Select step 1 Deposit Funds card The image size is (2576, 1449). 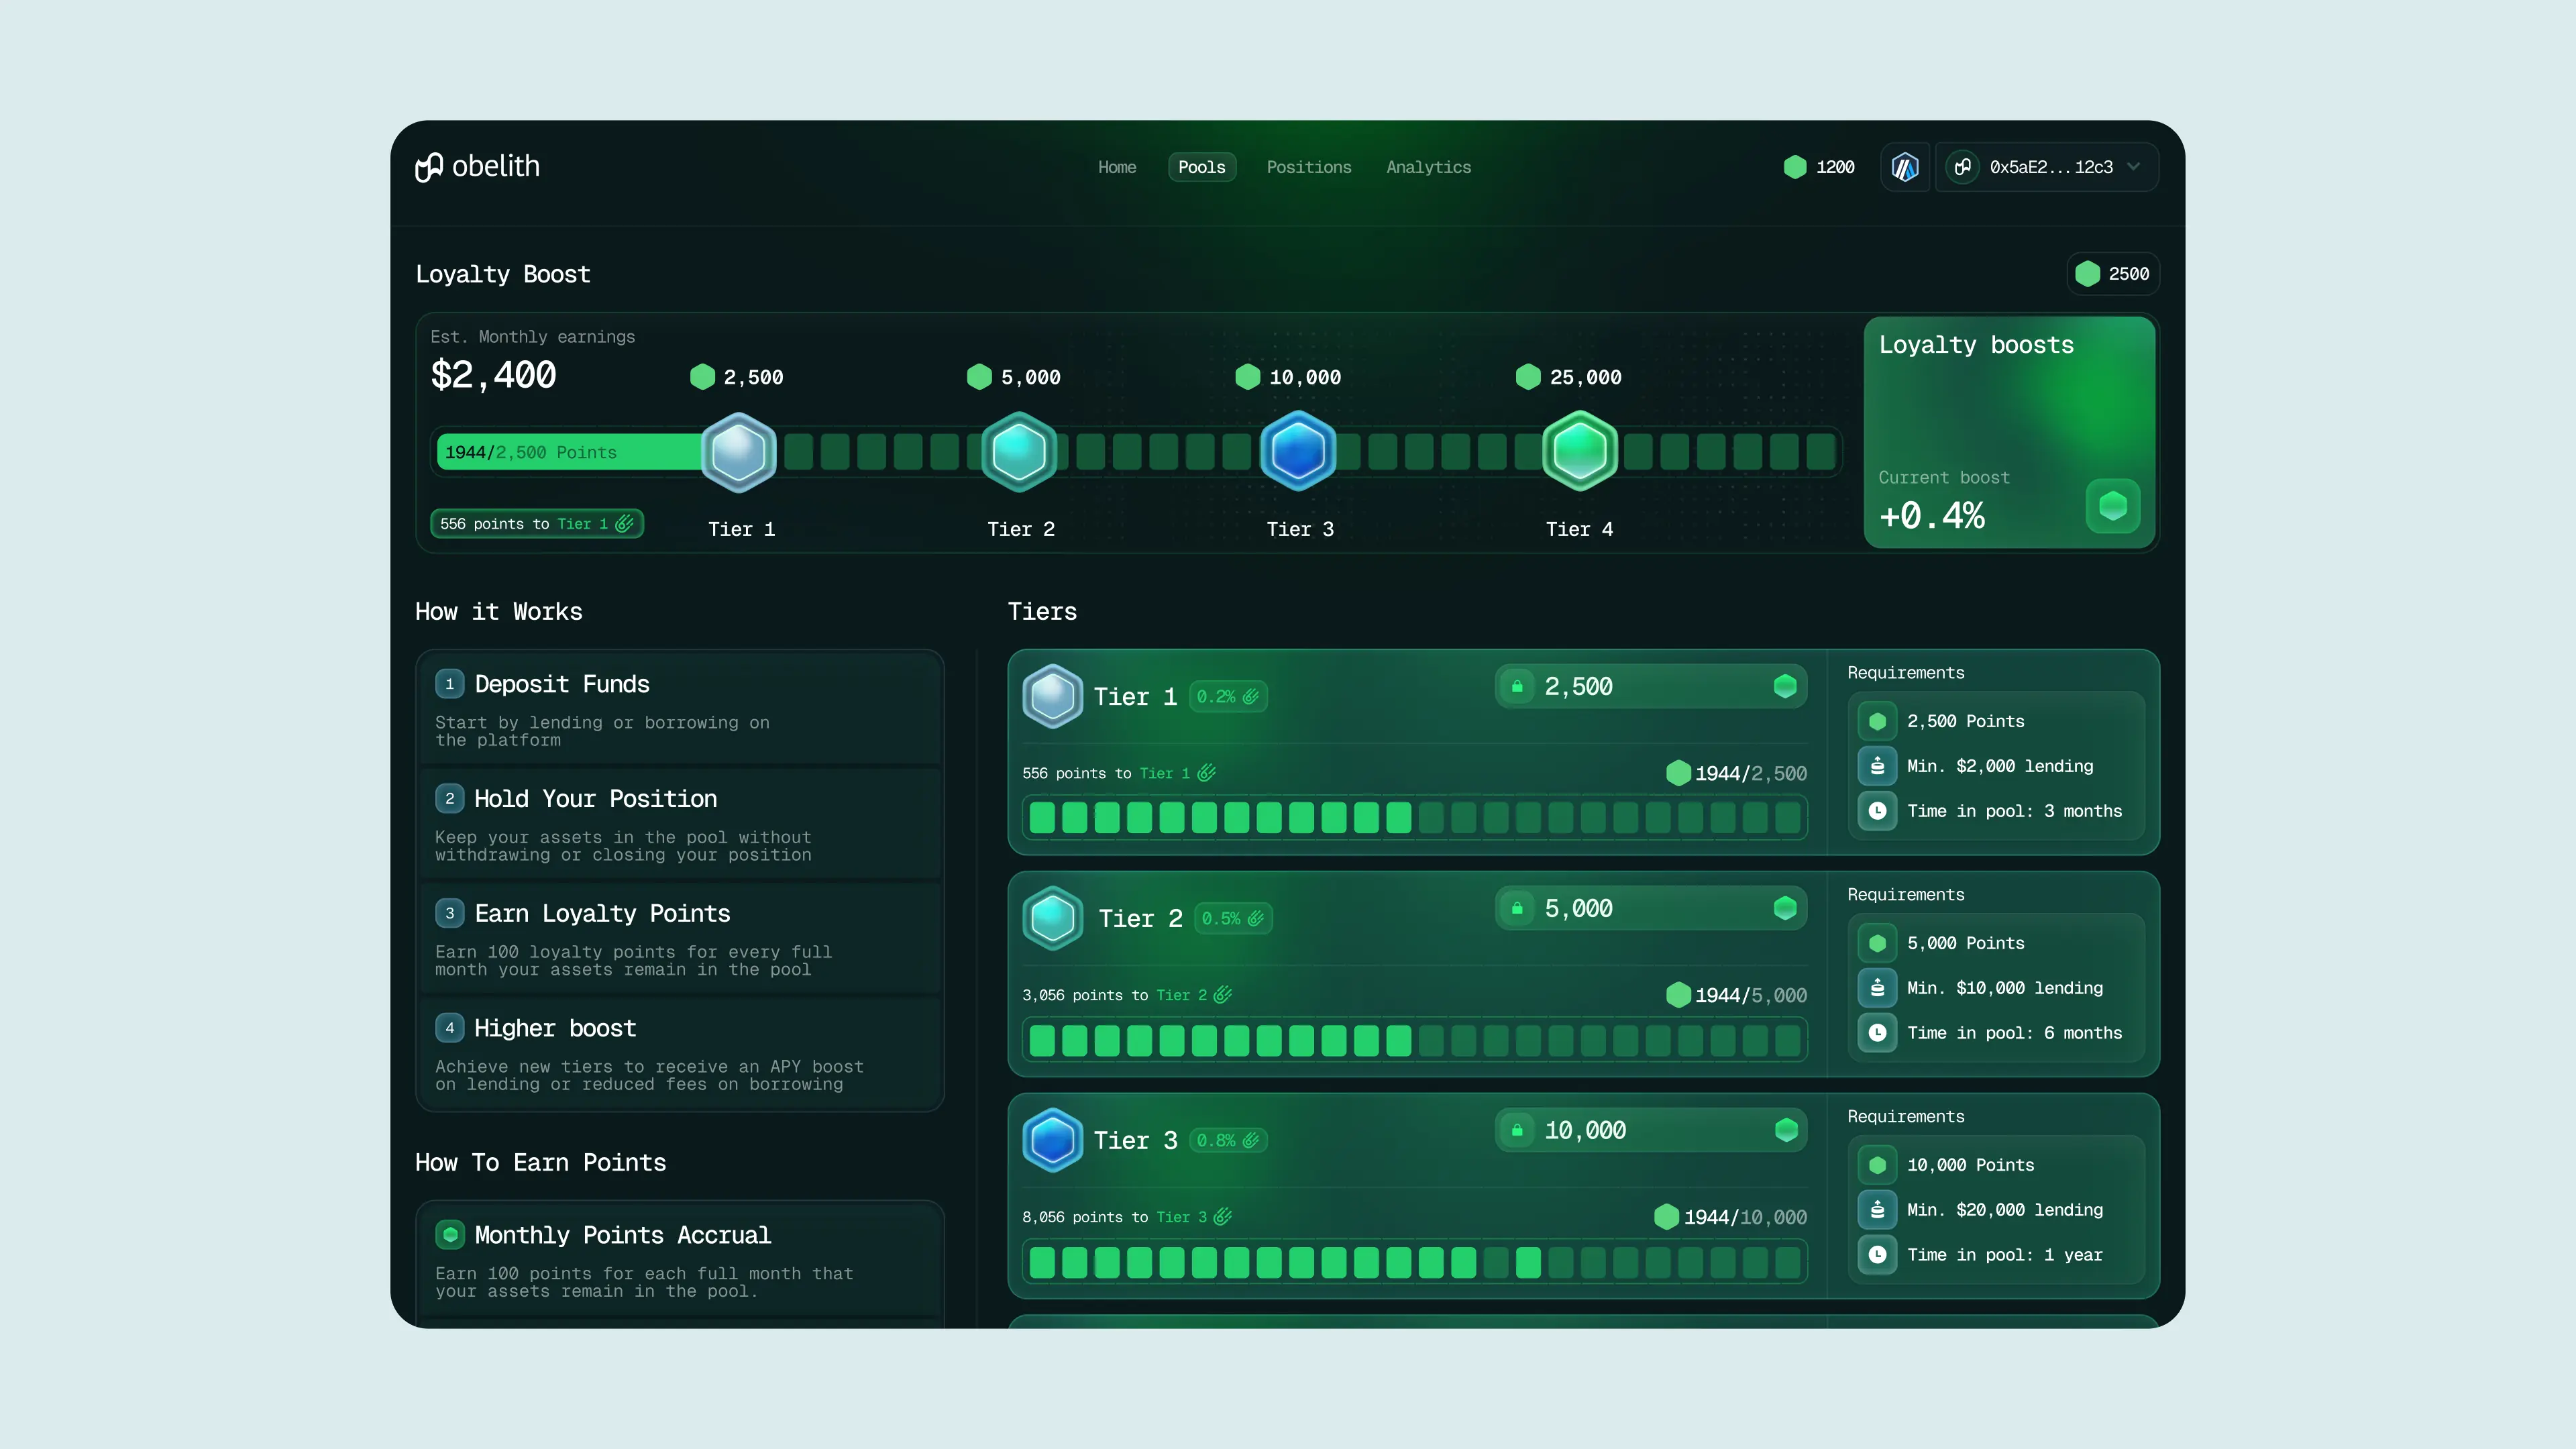tap(680, 709)
